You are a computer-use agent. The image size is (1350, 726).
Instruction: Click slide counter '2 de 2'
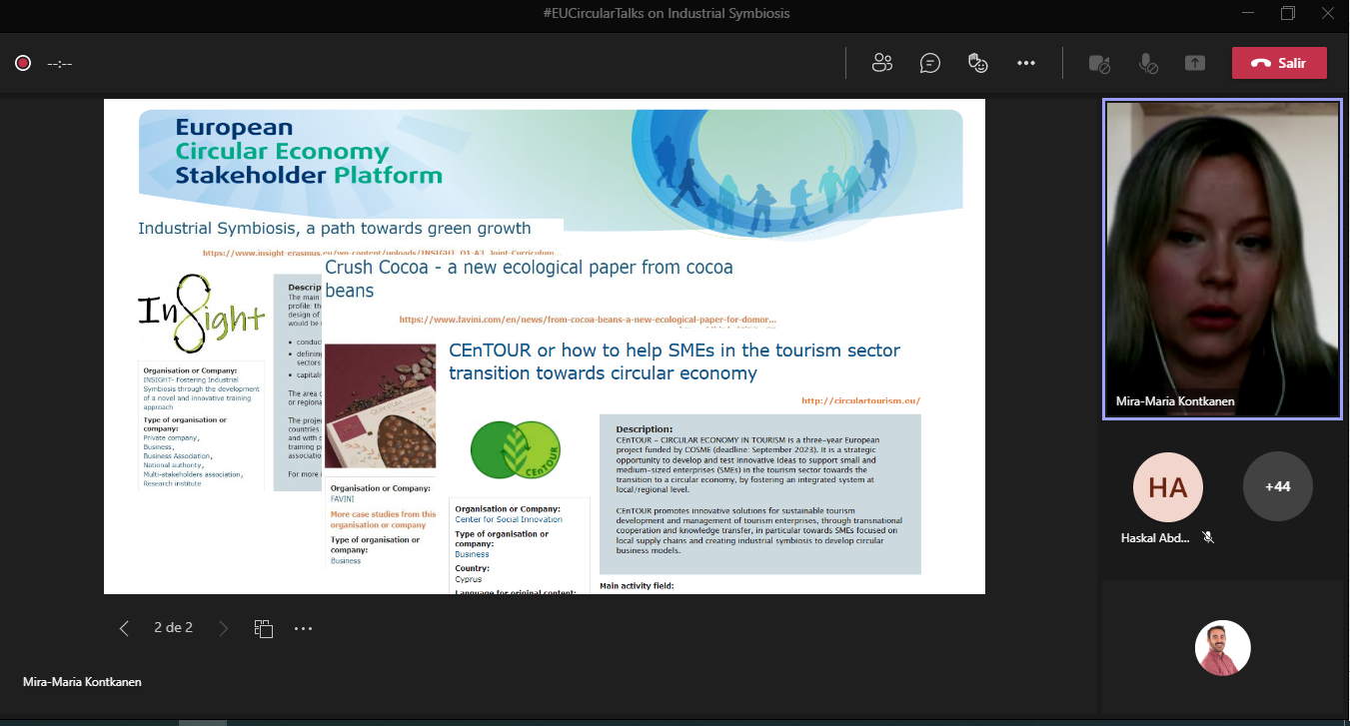[x=173, y=628]
